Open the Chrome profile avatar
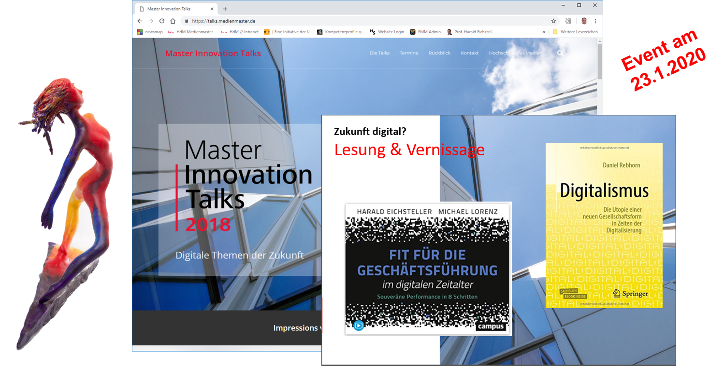724x366 pixels. tap(584, 21)
